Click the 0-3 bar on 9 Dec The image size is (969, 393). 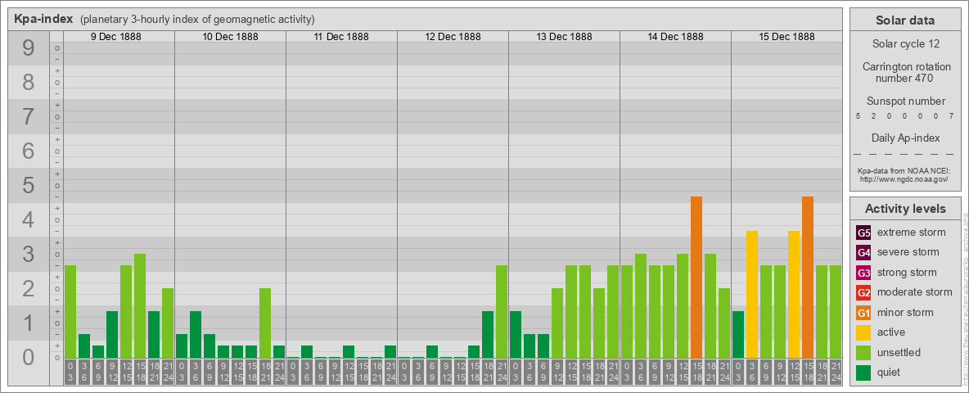(70, 311)
